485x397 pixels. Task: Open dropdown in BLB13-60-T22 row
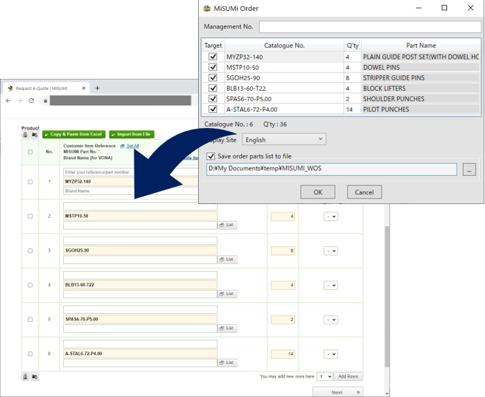tap(330, 285)
